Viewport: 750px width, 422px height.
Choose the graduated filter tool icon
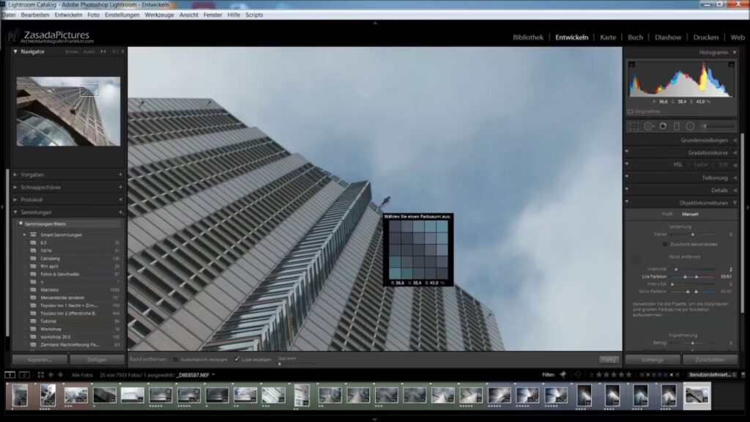point(676,126)
